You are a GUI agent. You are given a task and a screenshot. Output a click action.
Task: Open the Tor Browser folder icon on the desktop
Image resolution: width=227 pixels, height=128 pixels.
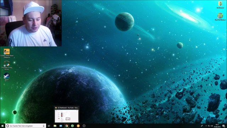pos(220,5)
